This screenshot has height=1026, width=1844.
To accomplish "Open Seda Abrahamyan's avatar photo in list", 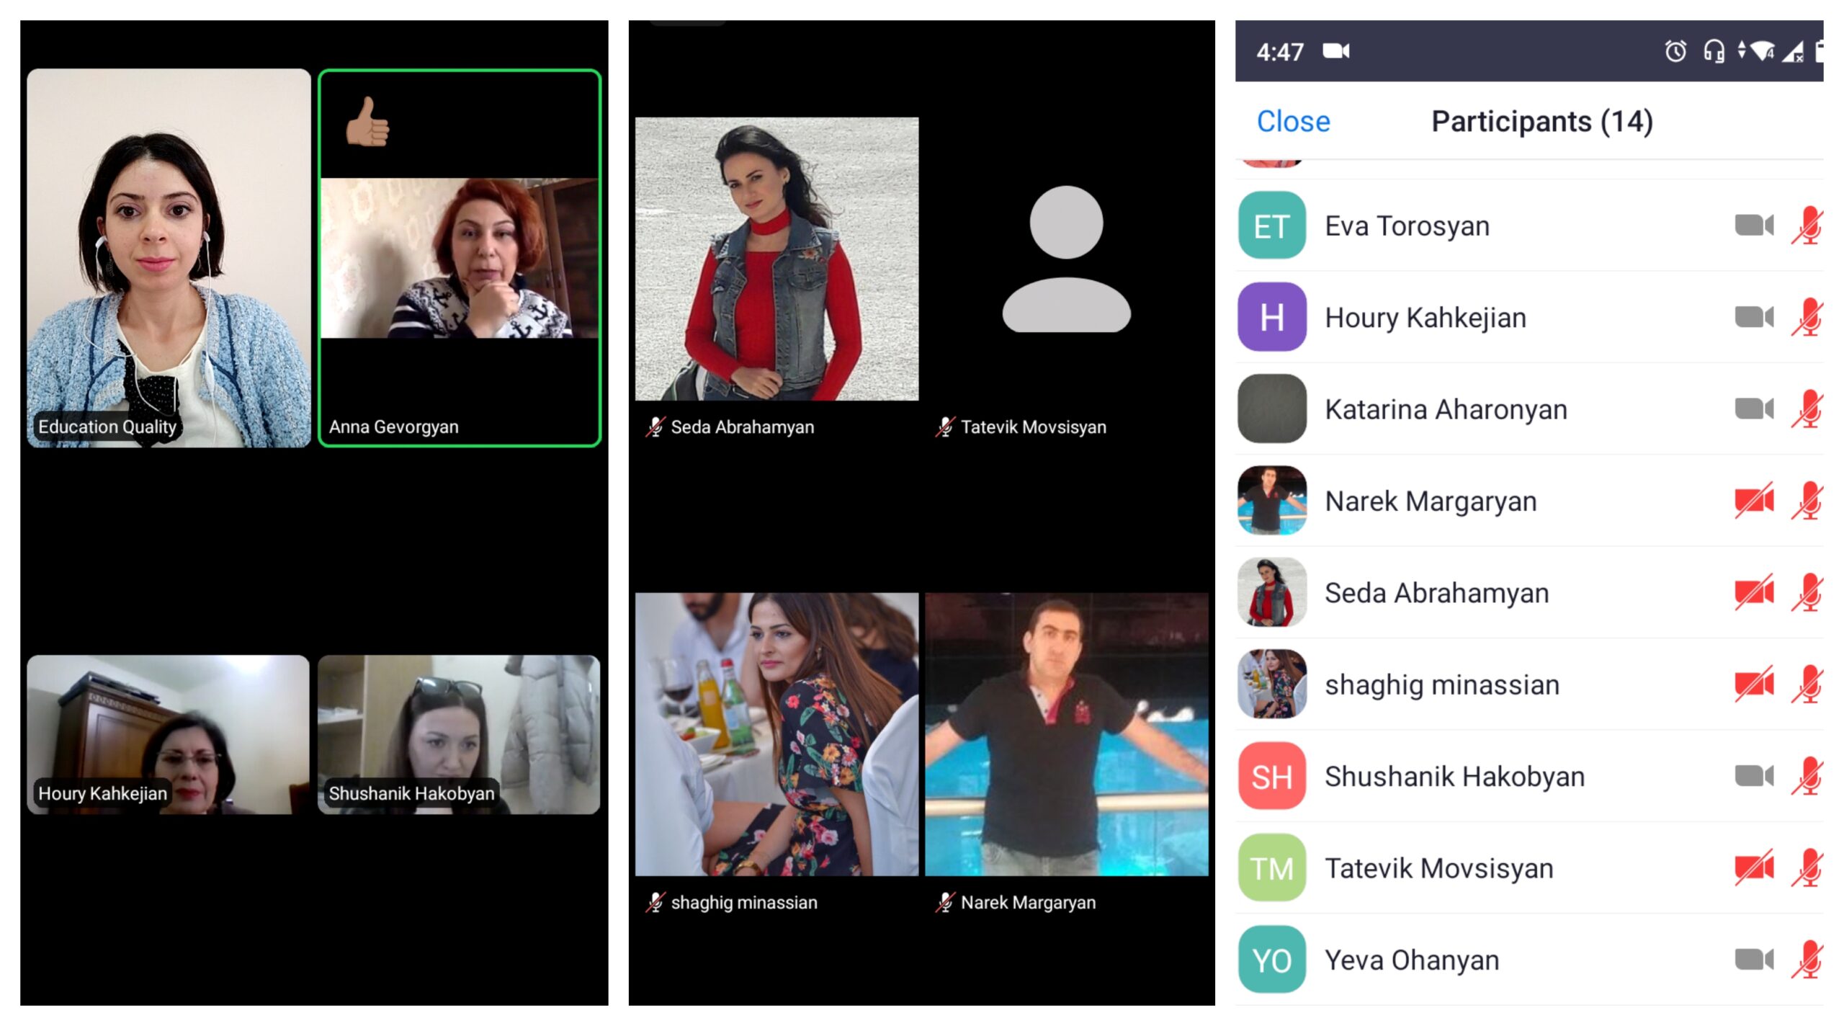I will coord(1271,593).
